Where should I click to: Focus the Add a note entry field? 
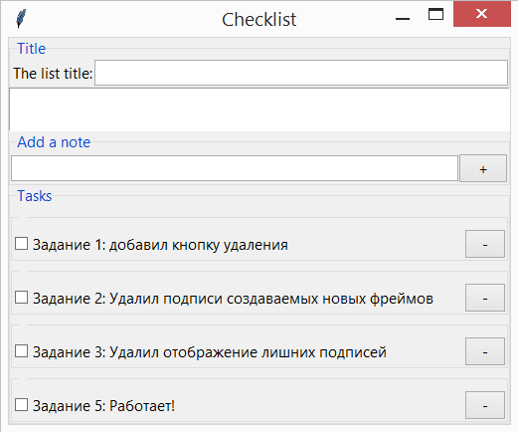tap(235, 168)
